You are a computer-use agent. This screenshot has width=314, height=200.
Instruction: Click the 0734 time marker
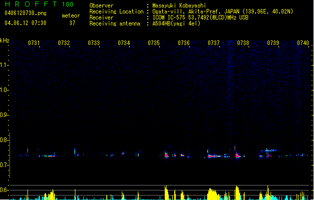tap(124, 43)
